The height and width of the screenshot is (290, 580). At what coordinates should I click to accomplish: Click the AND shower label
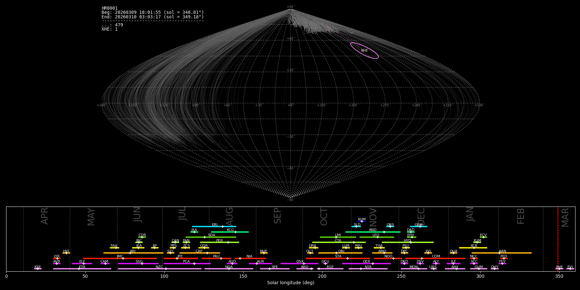tap(373, 230)
